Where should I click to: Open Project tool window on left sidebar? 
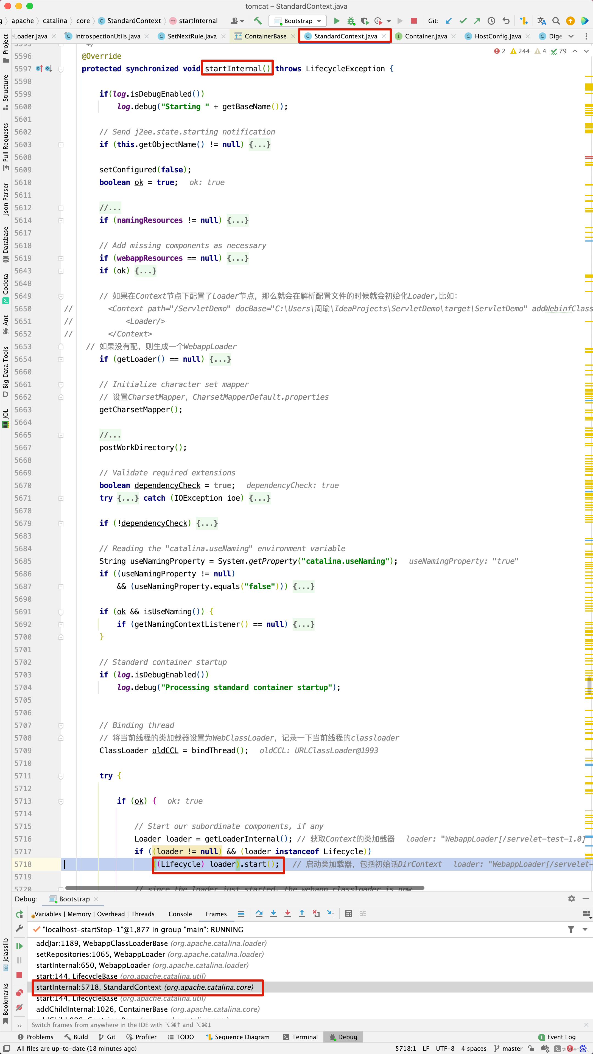(x=6, y=48)
